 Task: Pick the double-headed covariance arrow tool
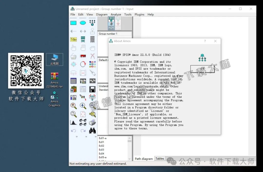point(83,31)
